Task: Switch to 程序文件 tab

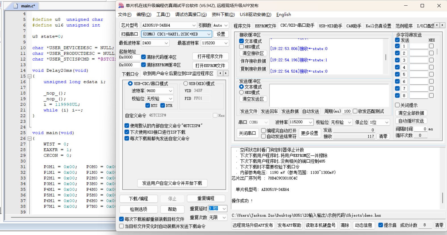Action: 242,26
